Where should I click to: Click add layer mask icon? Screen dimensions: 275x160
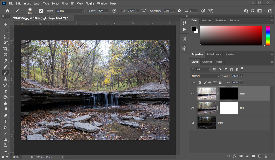point(241,156)
